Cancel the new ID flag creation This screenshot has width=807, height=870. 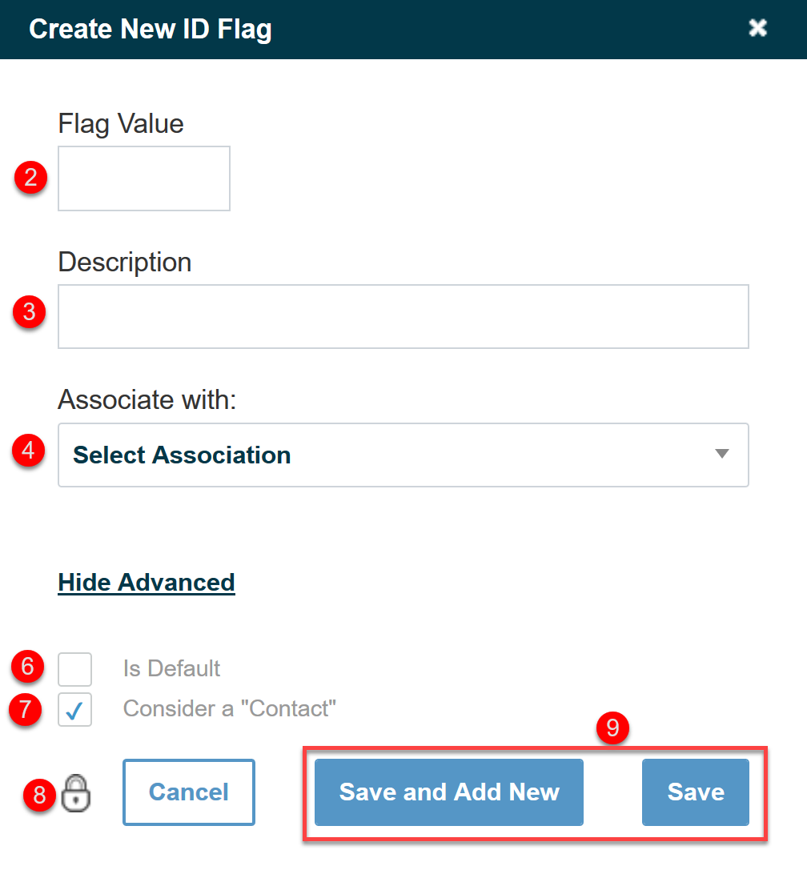coord(188,792)
